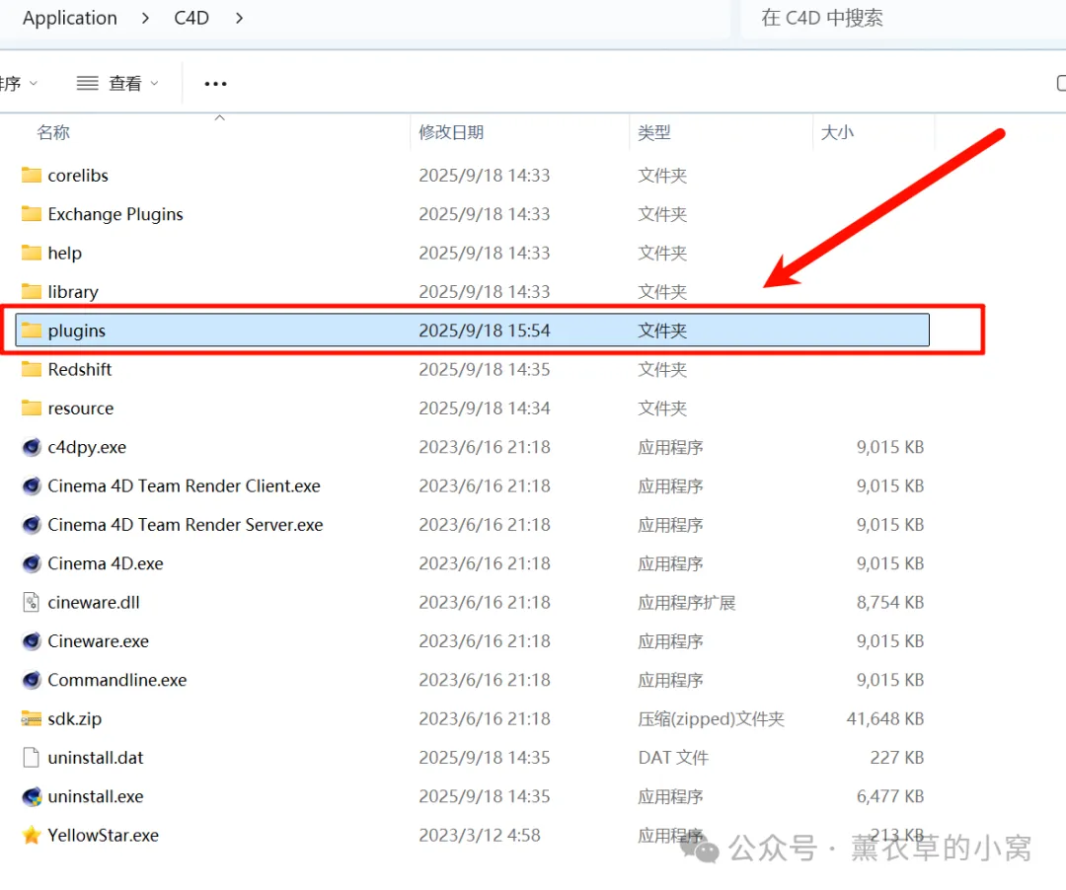Click C4D in the address breadcrumb
Image resolution: width=1066 pixels, height=890 pixels.
tap(191, 18)
